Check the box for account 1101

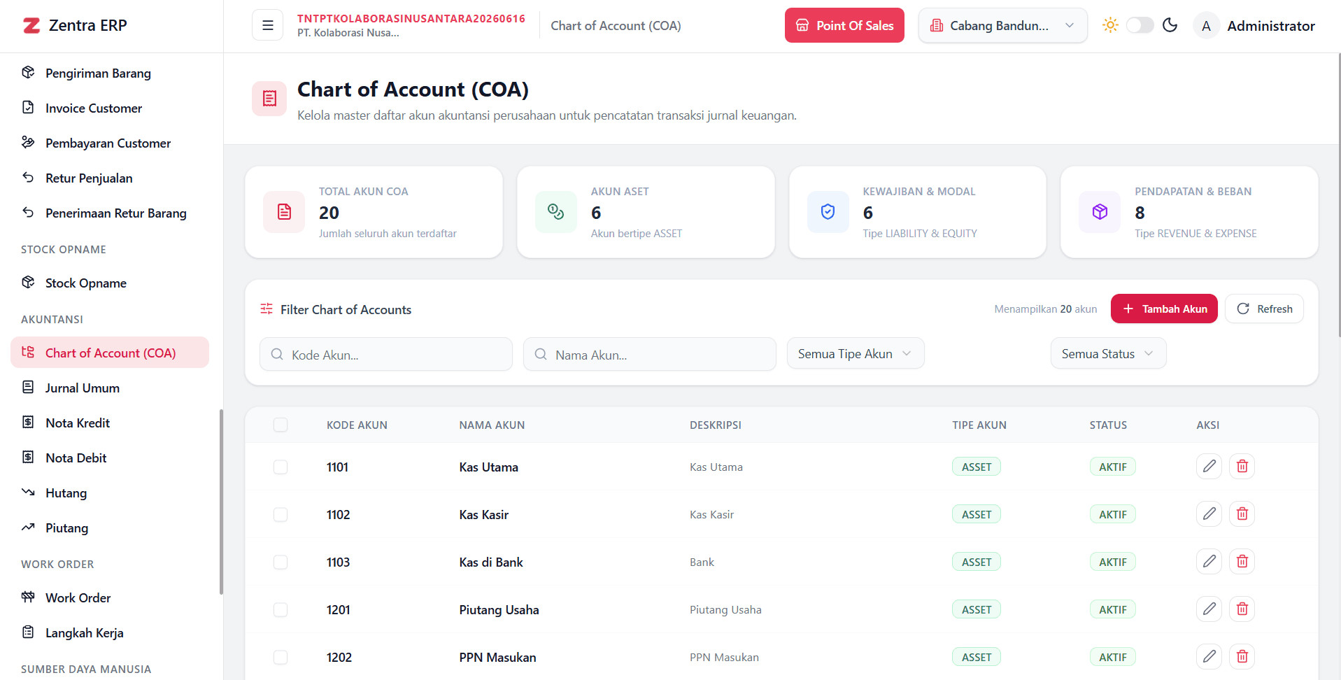281,467
